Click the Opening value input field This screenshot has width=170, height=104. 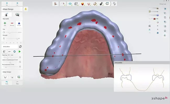tap(9, 55)
